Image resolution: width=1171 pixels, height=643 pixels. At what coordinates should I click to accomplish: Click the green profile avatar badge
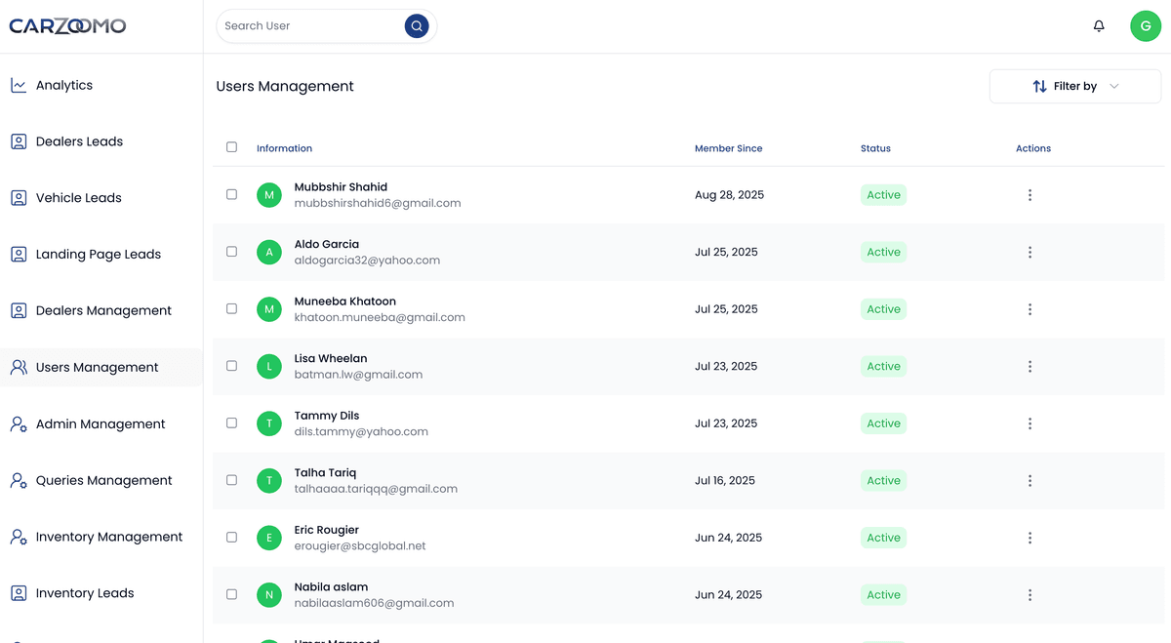[x=1146, y=25]
